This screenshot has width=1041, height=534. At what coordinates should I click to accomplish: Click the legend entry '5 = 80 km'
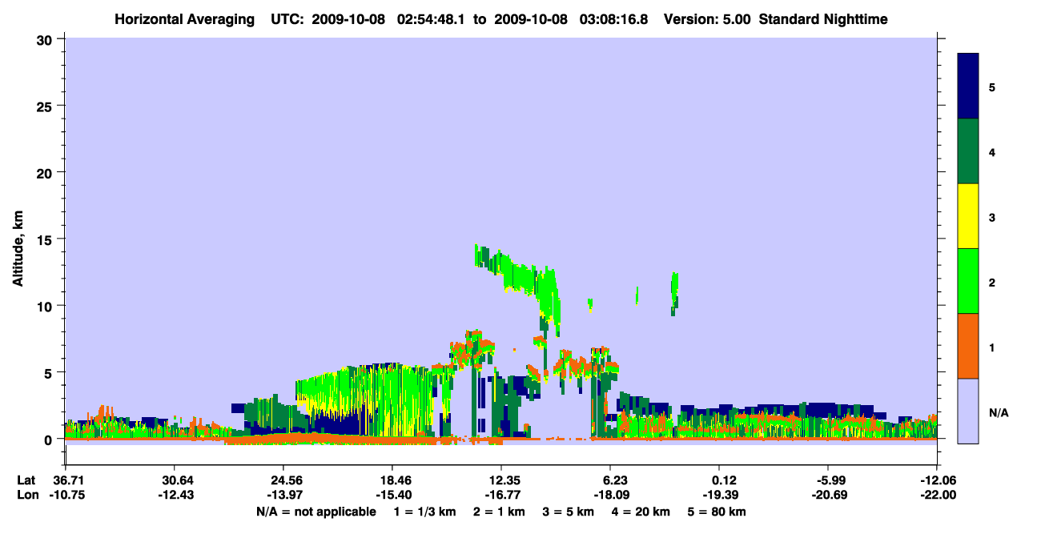point(718,512)
